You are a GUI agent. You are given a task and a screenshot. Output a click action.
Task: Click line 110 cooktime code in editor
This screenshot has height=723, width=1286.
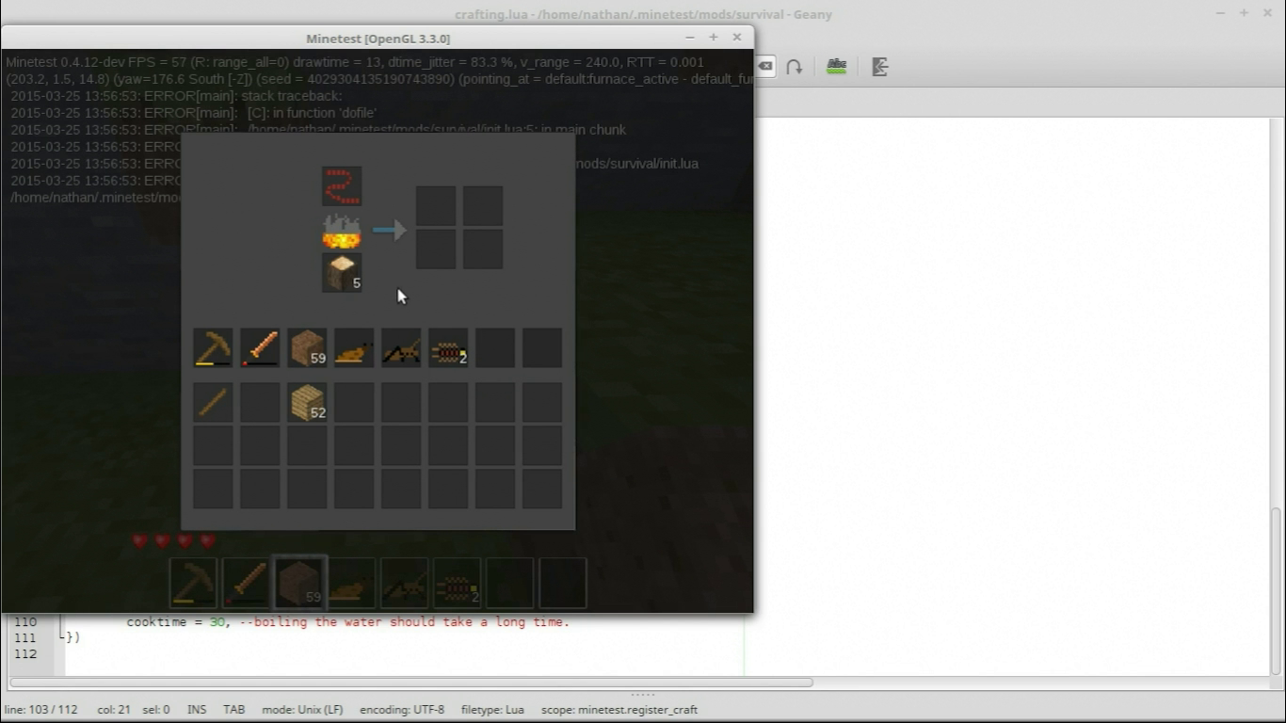coord(347,622)
